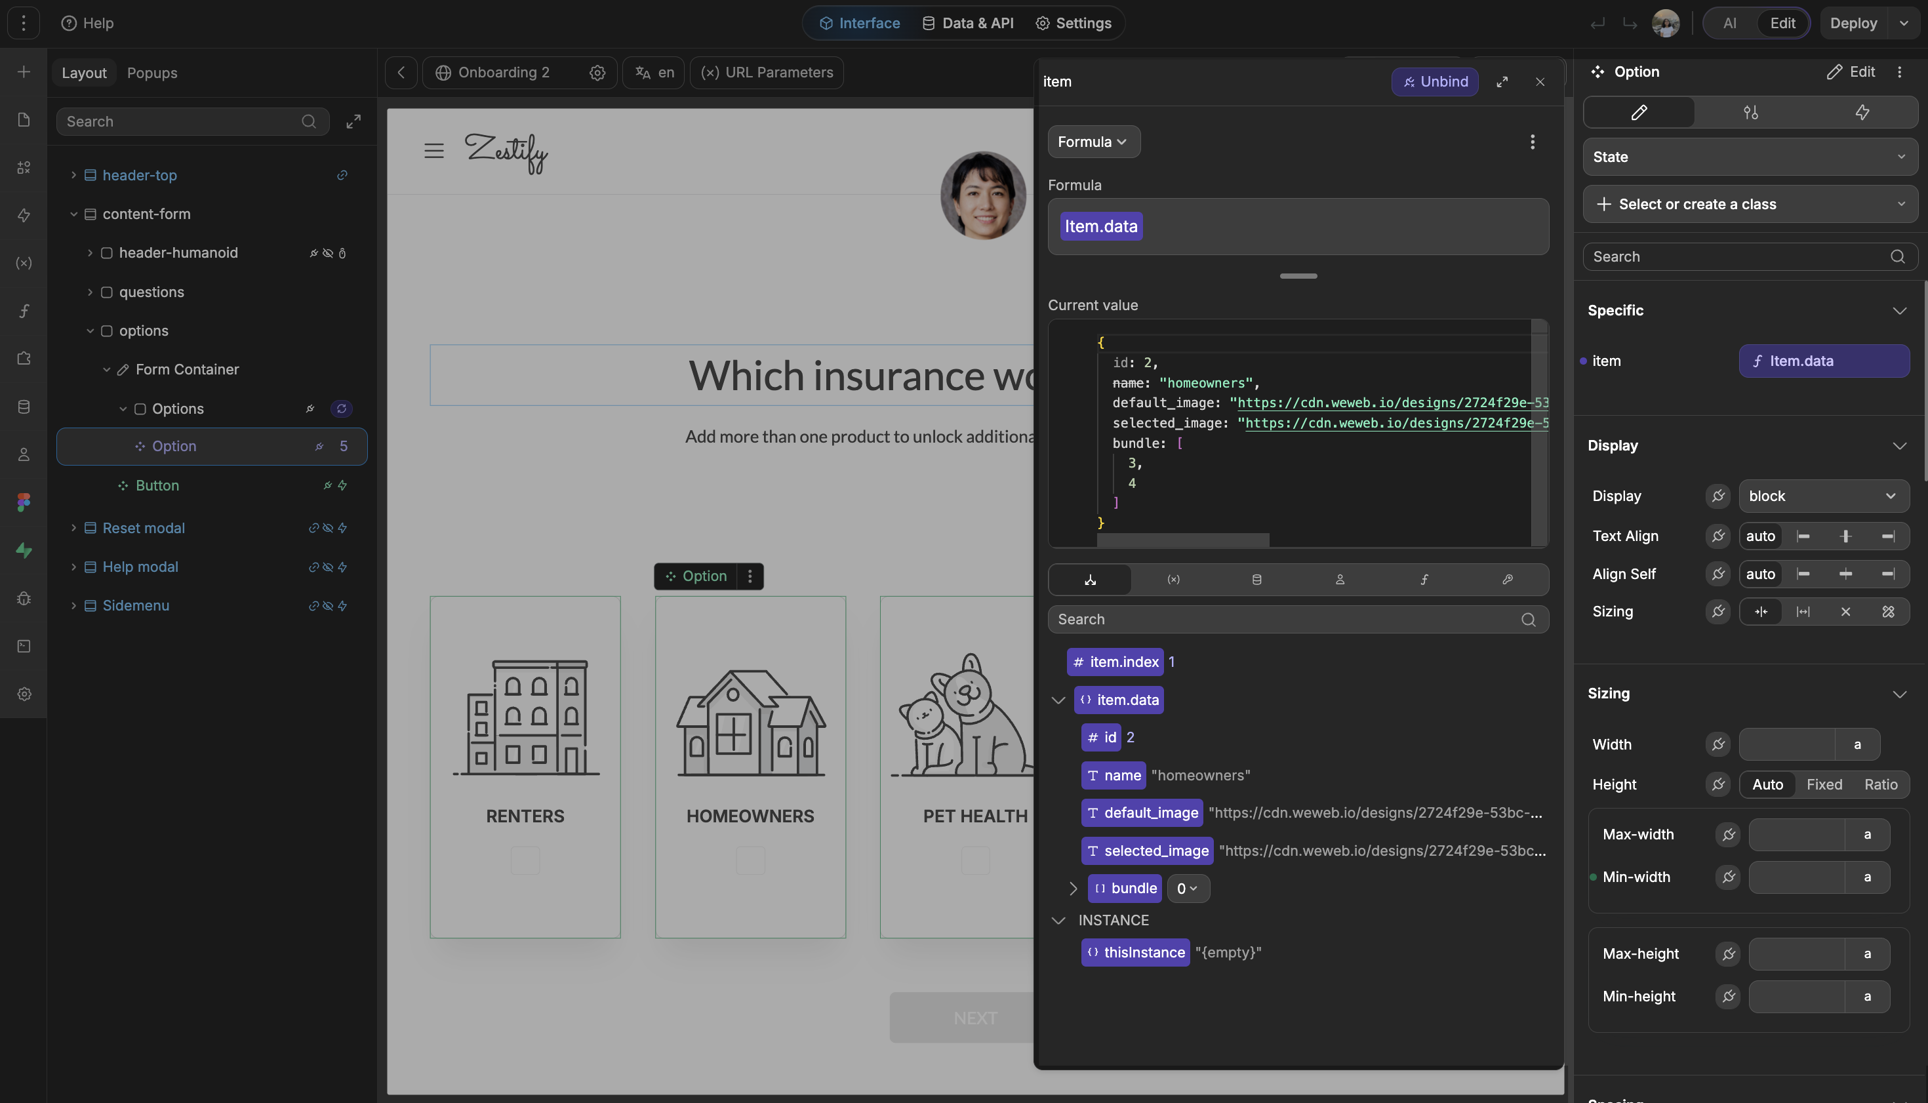
Task: Open the Display block dropdown
Action: tap(1822, 496)
